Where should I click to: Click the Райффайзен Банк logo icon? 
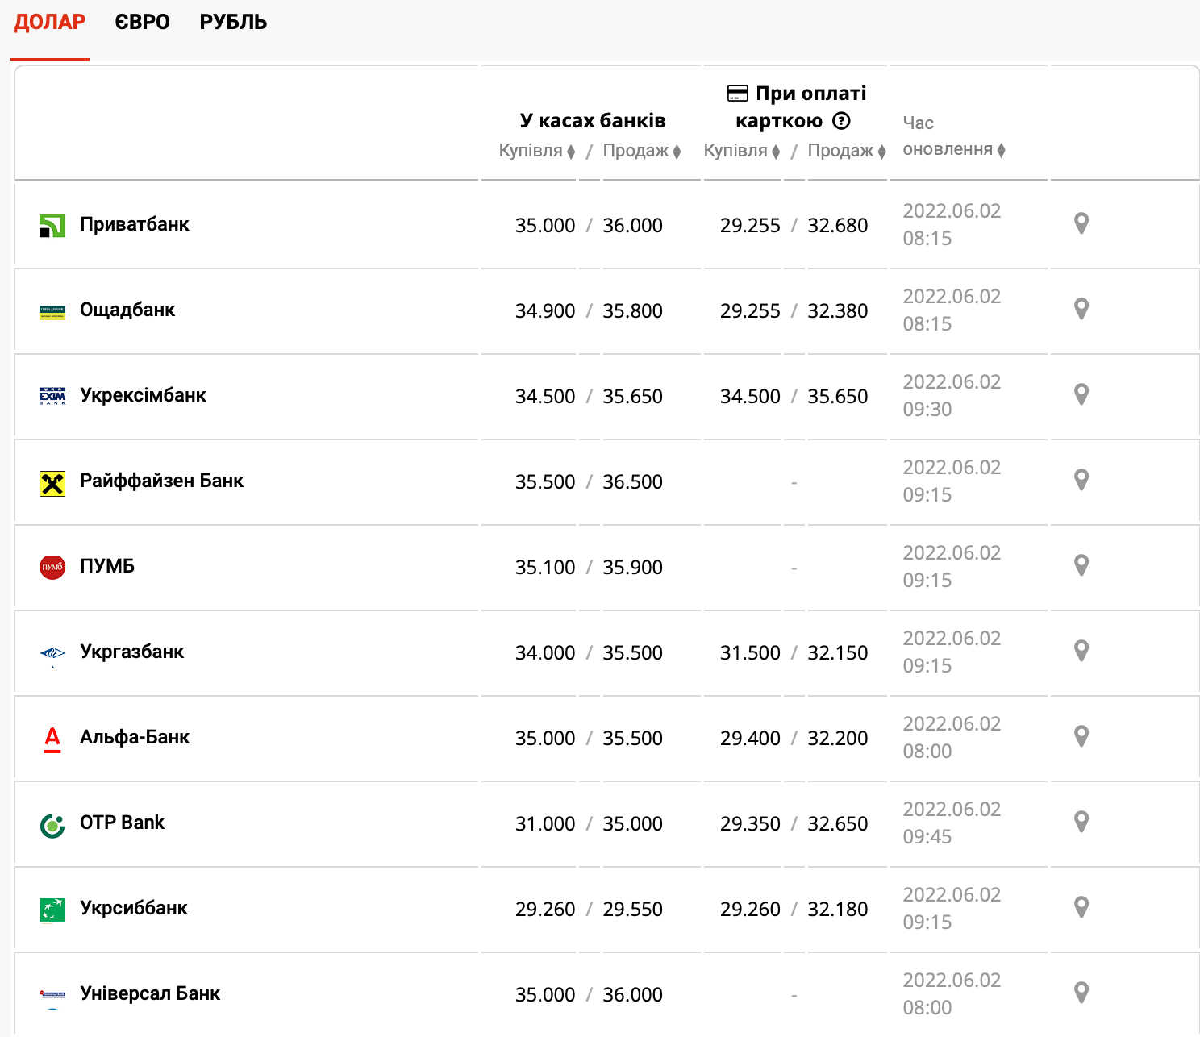(52, 483)
